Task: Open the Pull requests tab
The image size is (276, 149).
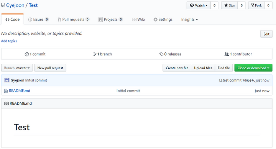Action: point(73,19)
